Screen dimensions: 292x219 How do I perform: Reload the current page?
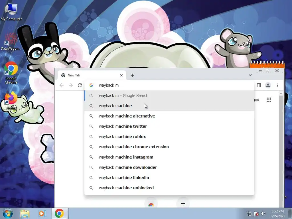tap(80, 85)
